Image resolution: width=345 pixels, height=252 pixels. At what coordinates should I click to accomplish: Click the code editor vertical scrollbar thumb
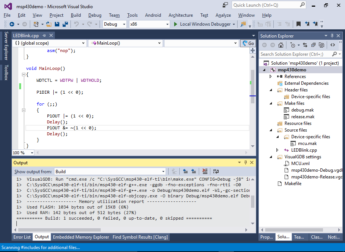(x=253, y=86)
